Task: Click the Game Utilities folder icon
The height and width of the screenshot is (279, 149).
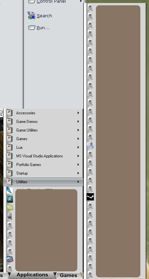Action: point(10,130)
